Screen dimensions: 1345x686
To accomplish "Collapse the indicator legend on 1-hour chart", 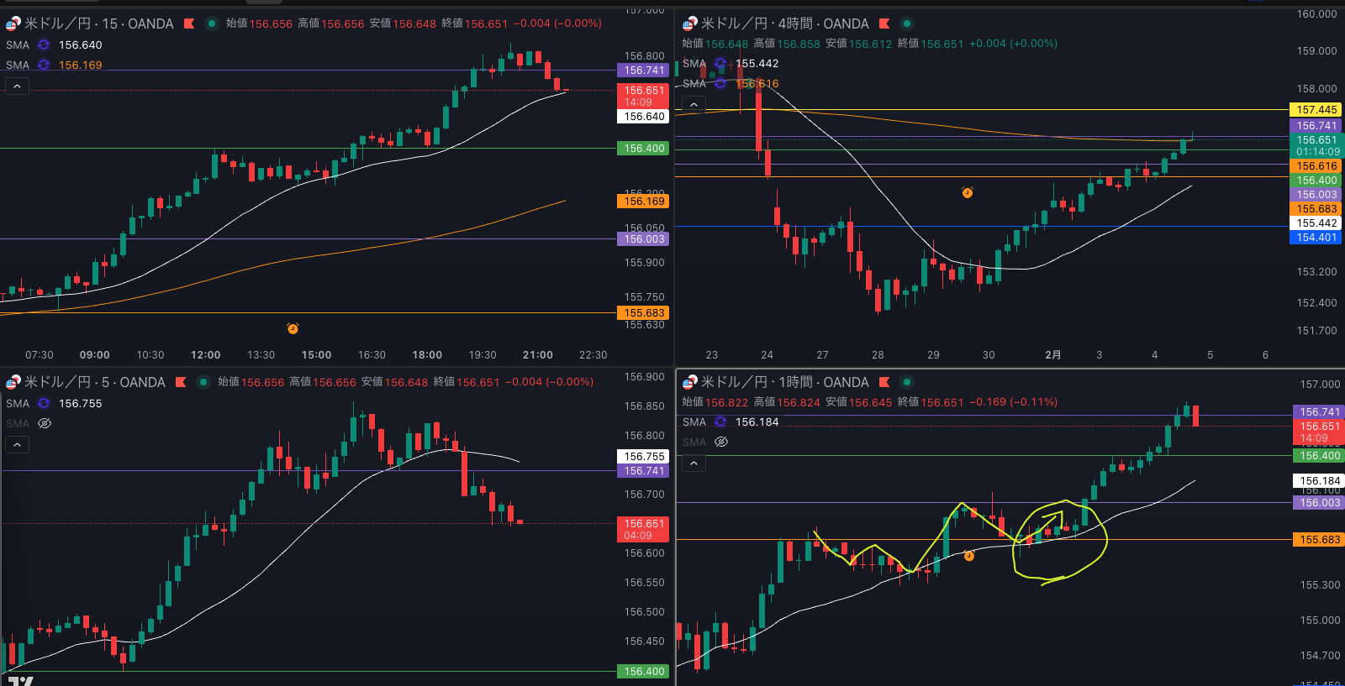I will tap(694, 463).
